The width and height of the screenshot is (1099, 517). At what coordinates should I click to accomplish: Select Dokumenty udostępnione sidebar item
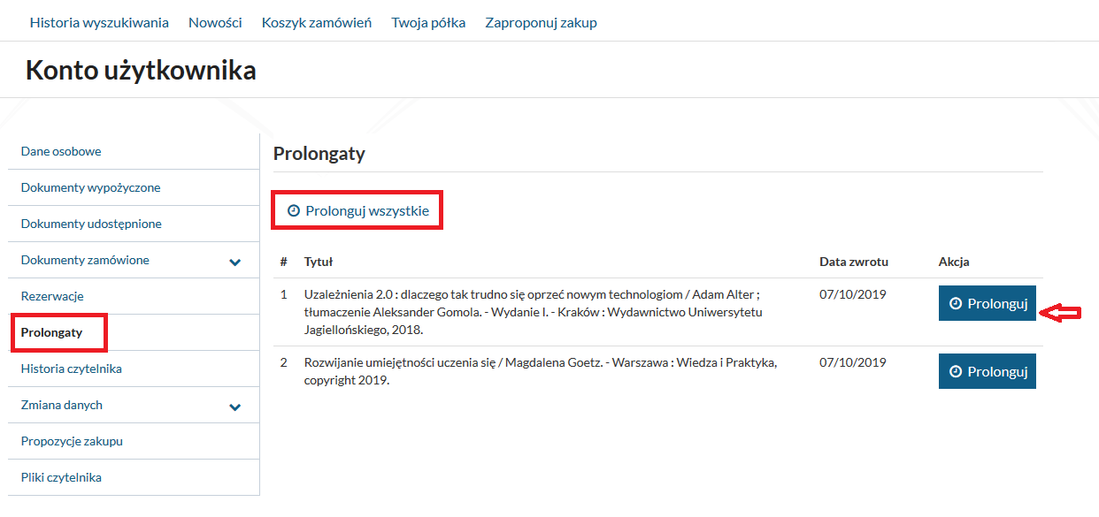tap(134, 224)
